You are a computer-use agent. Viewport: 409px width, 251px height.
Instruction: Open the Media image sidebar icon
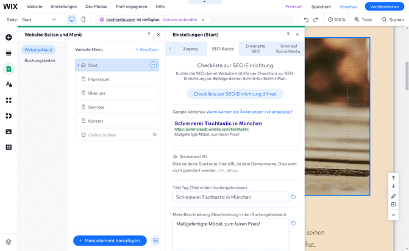pos(9,131)
